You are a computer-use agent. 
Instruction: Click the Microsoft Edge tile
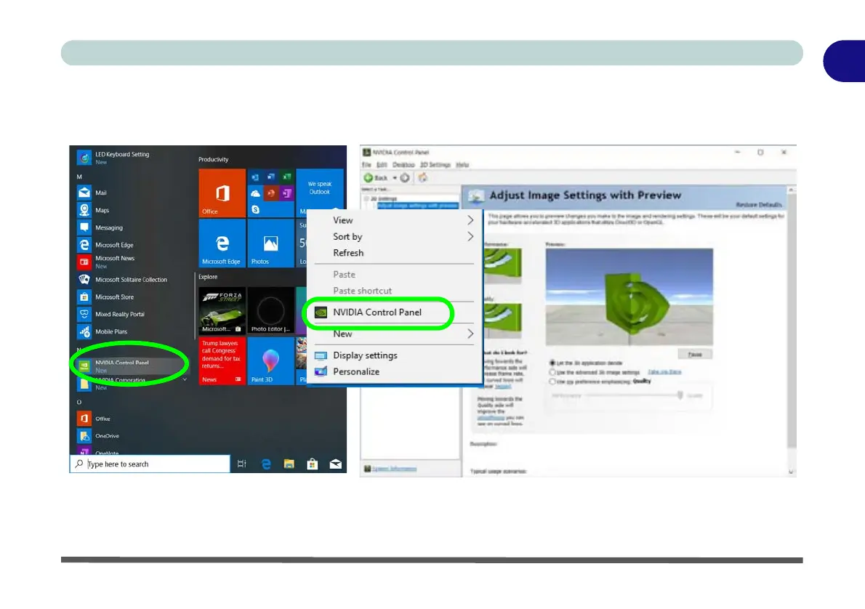[222, 243]
